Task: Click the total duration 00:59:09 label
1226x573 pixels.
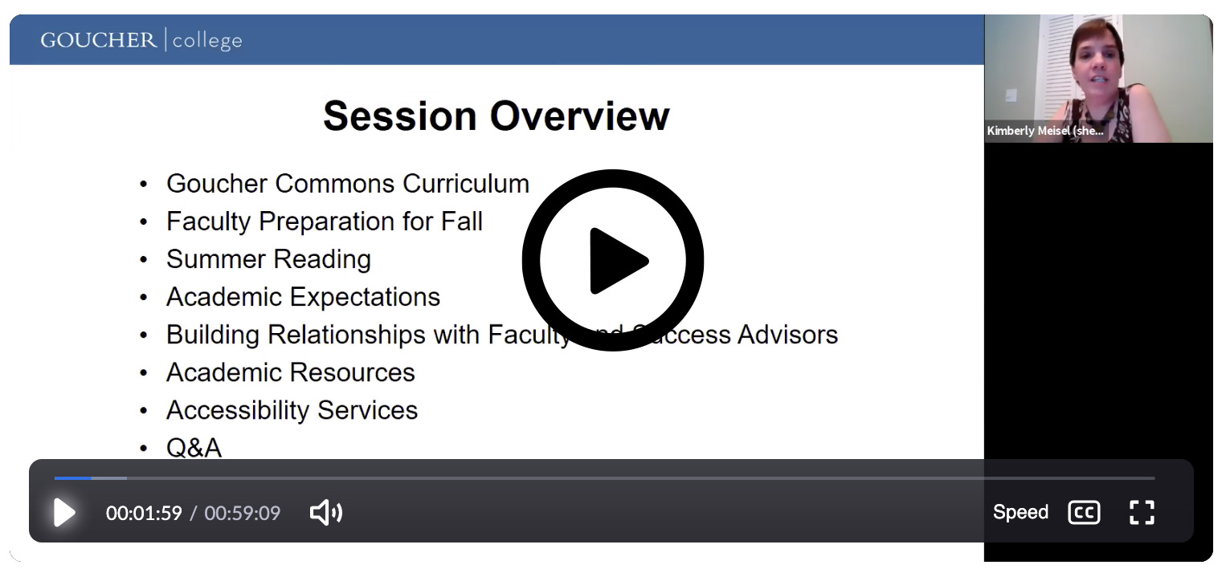Action: click(242, 513)
